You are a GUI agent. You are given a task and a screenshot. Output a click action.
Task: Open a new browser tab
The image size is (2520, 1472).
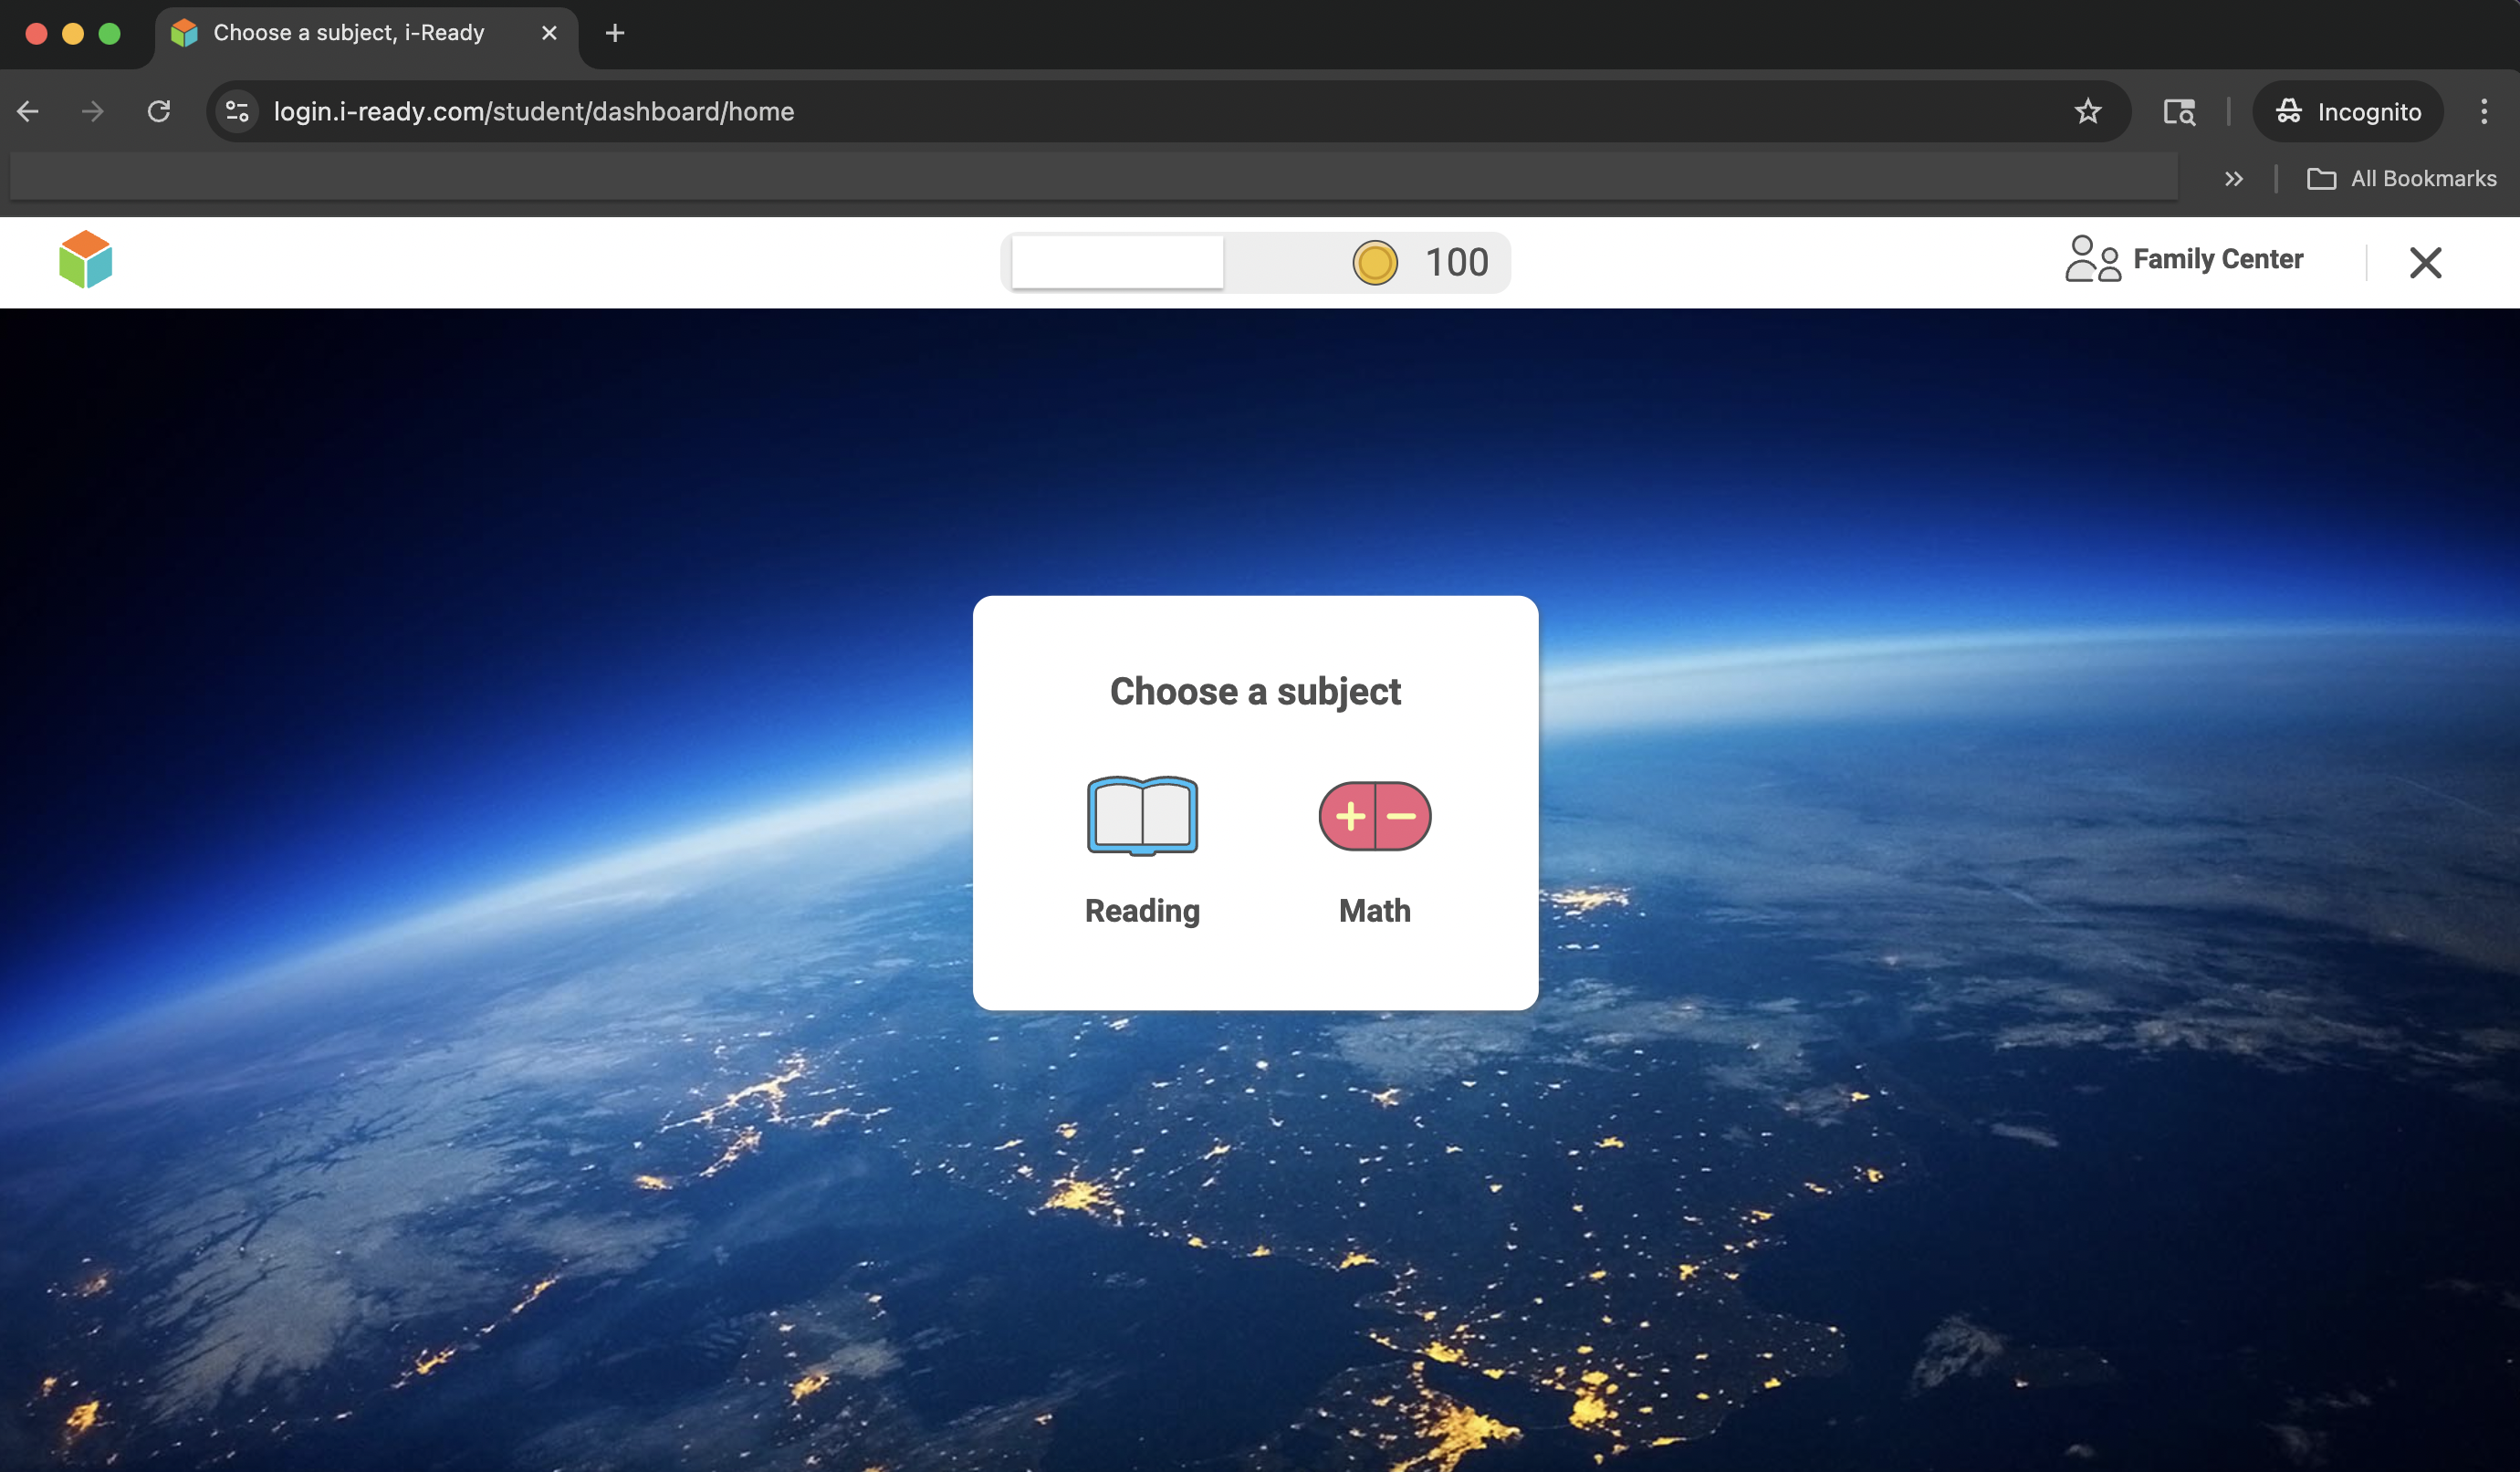(615, 33)
